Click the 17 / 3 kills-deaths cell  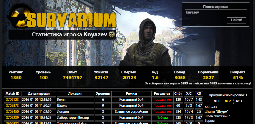point(189,117)
